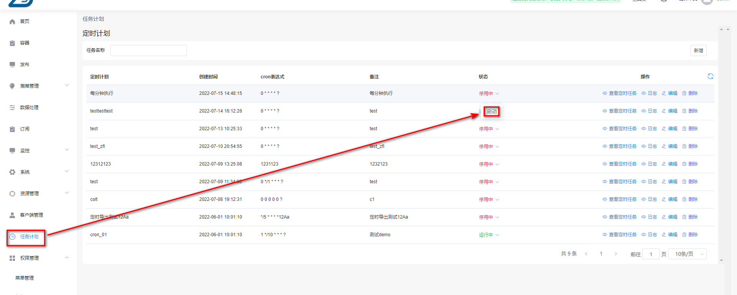View scheduled tasks of 每分钟执行 via eye icon
This screenshot has height=295, width=737.
pos(605,93)
